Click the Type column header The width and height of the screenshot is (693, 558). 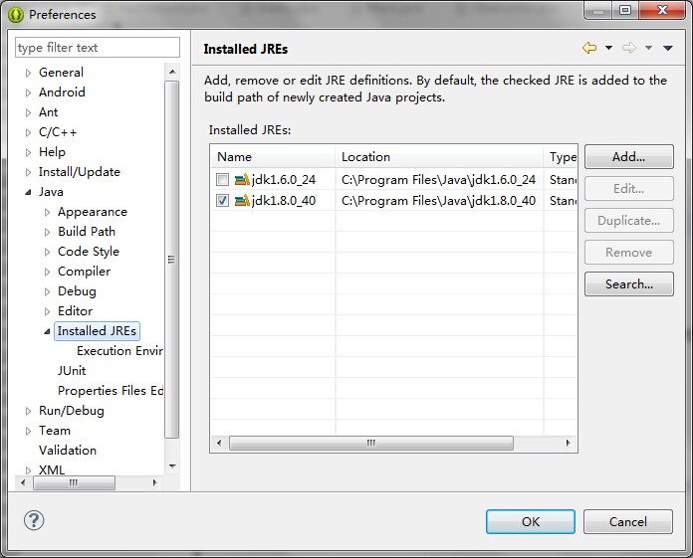[x=561, y=157]
